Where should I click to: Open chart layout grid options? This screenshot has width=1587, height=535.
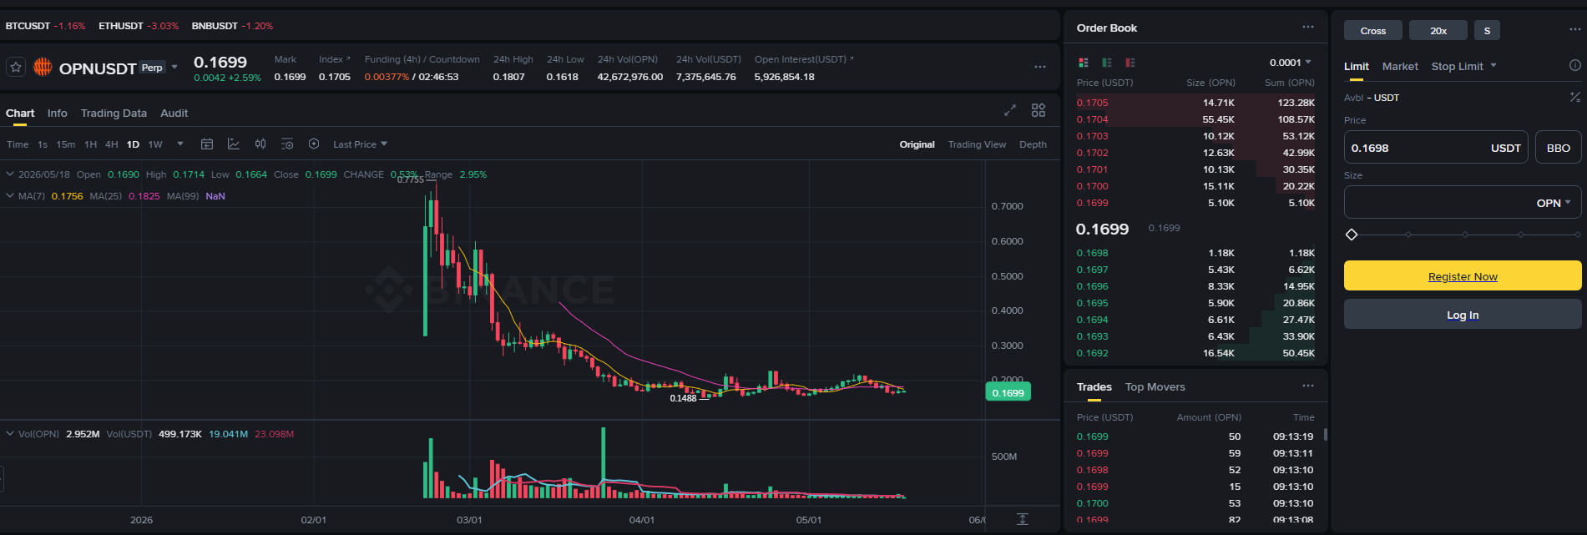1039,110
